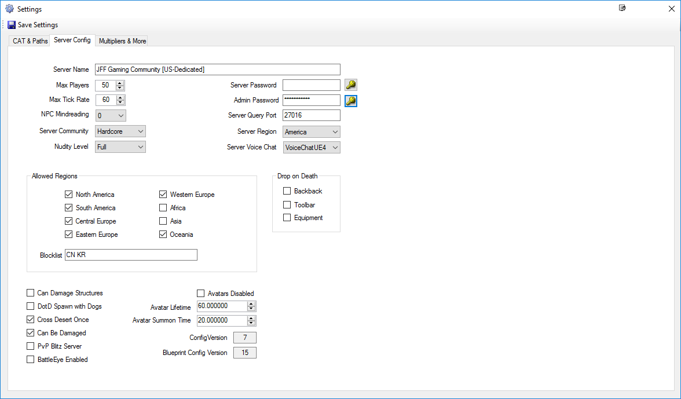
Task: Increase Max Players with the up arrow
Action: [x=120, y=83]
